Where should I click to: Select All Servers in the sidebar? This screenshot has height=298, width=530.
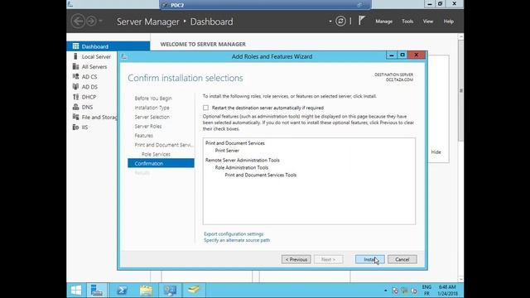point(94,67)
